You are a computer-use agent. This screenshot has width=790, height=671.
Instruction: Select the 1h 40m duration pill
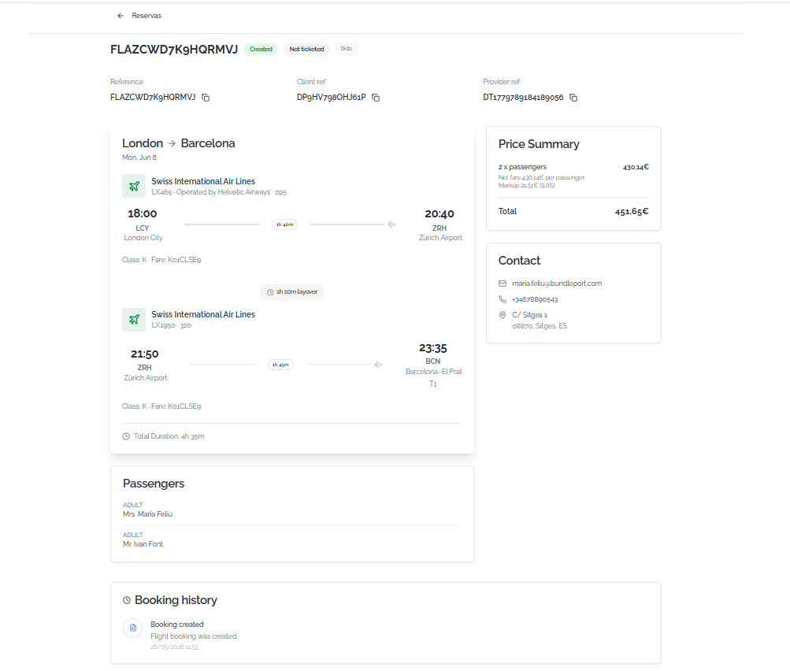click(284, 224)
